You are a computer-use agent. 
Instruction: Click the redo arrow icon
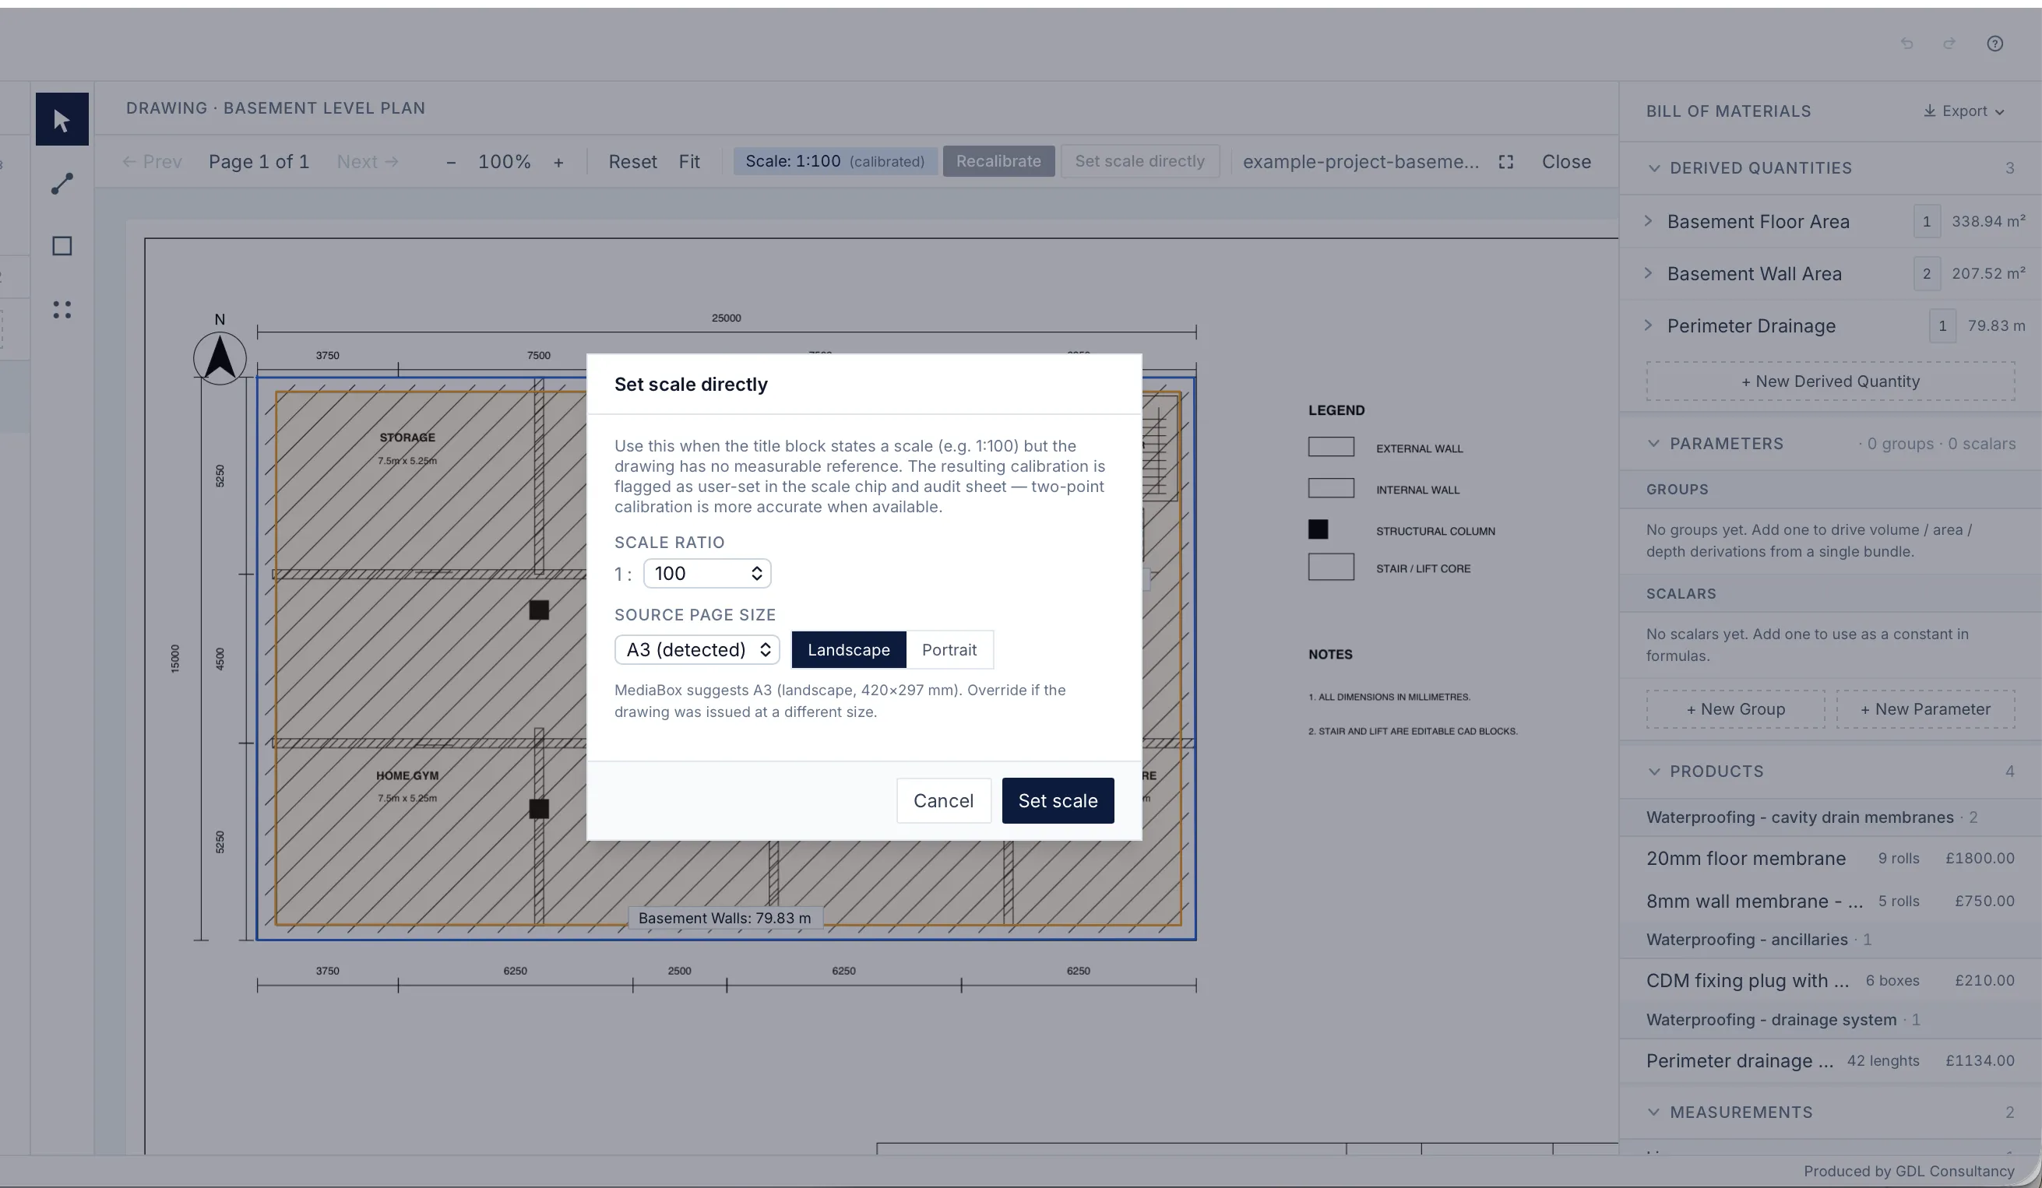1949,44
